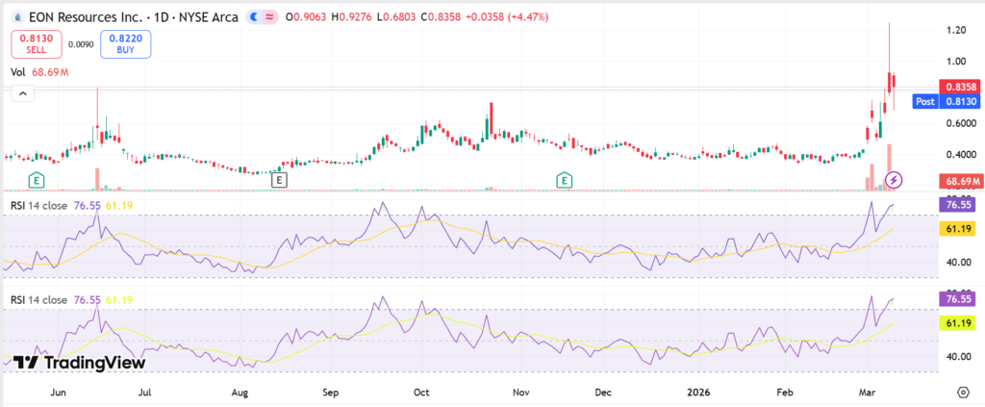Click the Jul label on time axis
The width and height of the screenshot is (985, 407).
[145, 393]
